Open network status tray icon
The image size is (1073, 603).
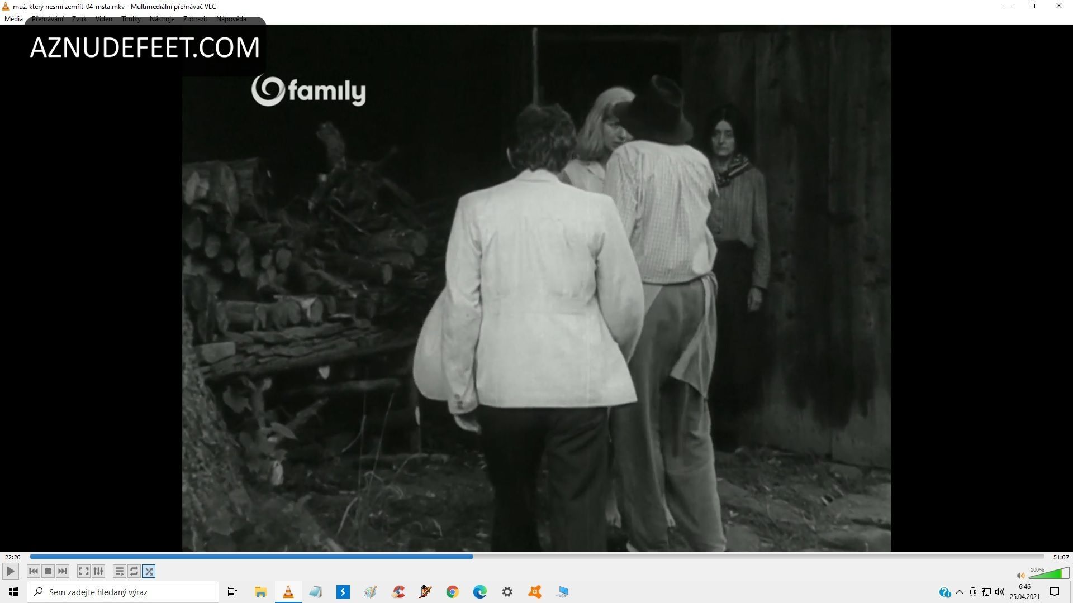(986, 592)
